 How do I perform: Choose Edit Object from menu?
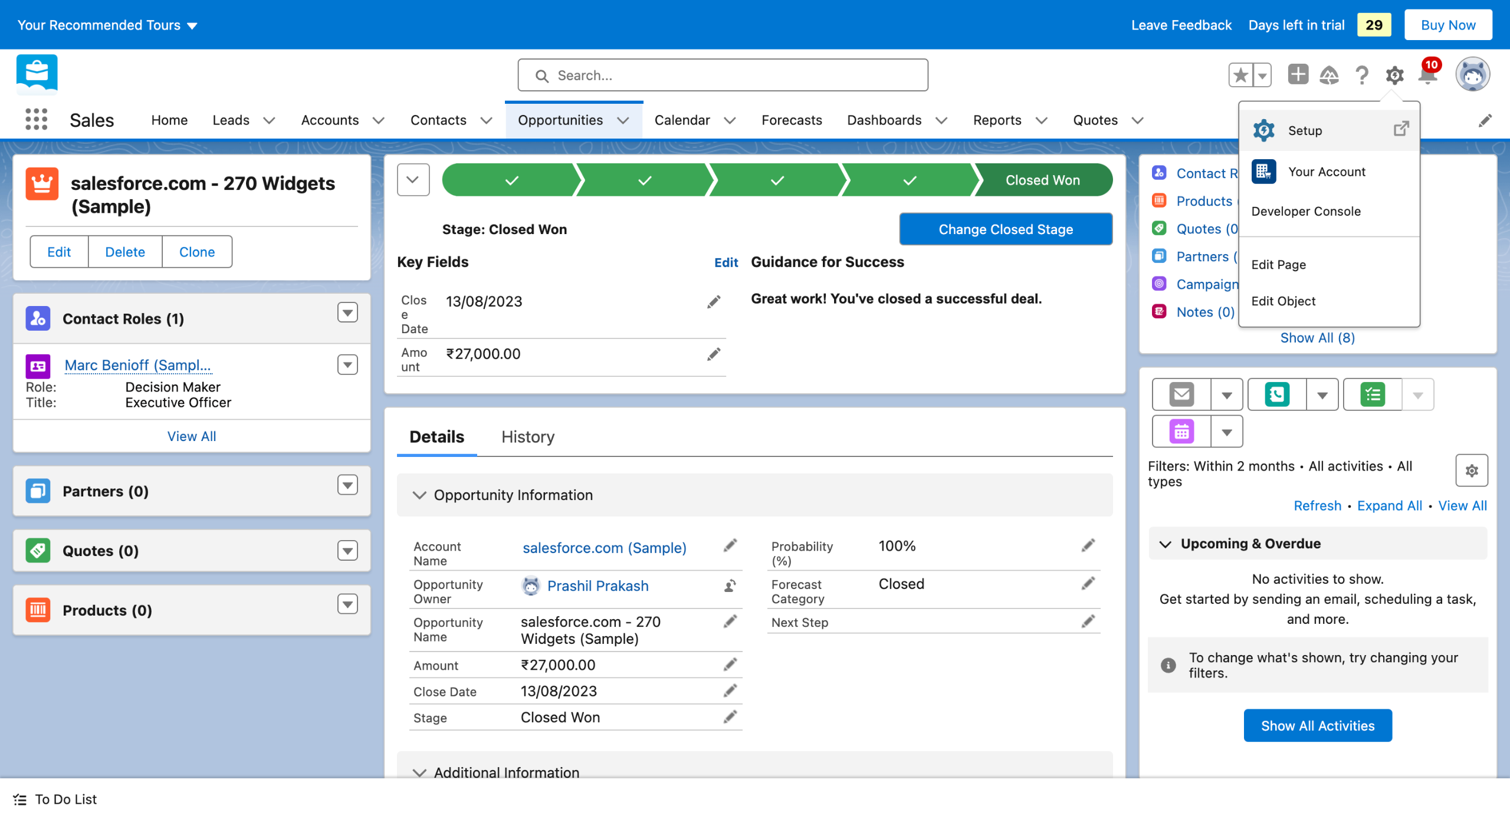tap(1330, 301)
